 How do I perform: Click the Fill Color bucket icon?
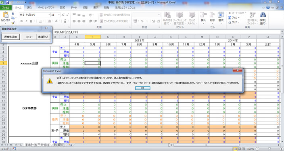point(49,21)
